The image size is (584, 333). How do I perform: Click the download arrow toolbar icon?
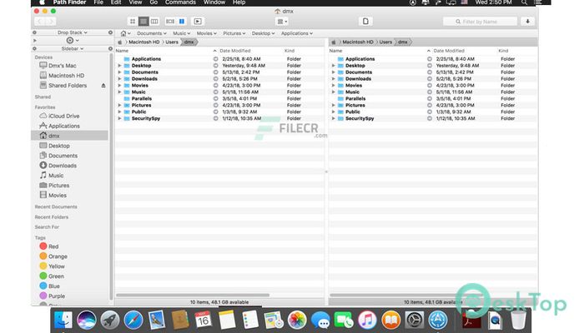tap(527, 22)
